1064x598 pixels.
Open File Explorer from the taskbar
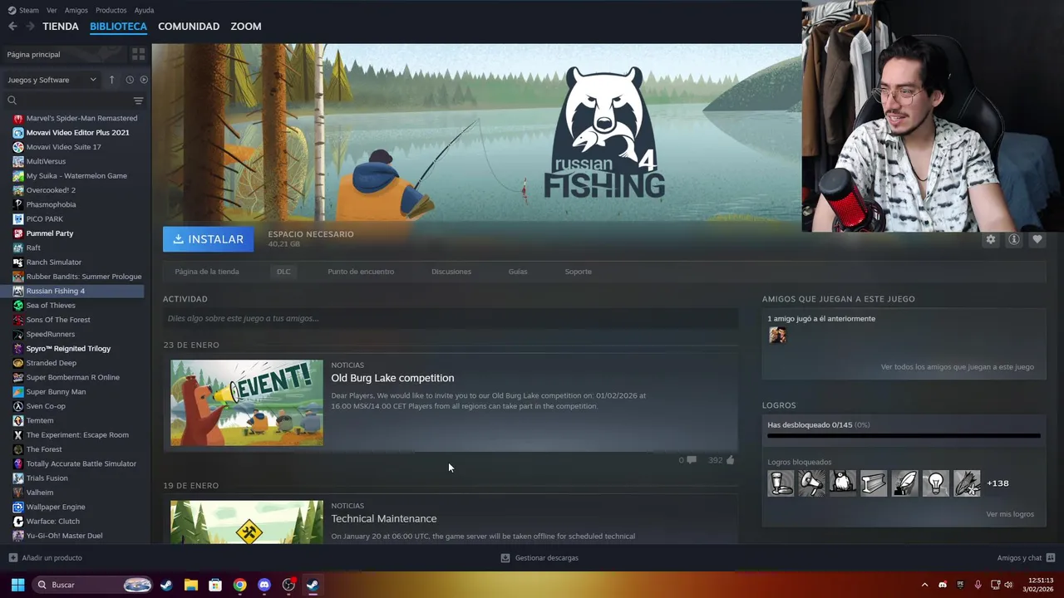(190, 585)
